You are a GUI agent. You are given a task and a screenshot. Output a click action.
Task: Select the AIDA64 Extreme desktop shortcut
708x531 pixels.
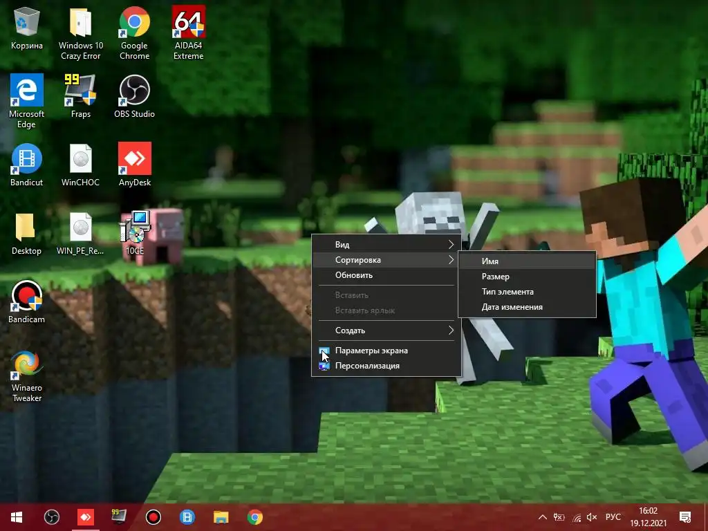point(188,32)
